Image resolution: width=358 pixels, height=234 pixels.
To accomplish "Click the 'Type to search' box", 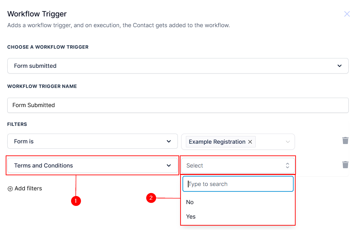I will (x=238, y=184).
